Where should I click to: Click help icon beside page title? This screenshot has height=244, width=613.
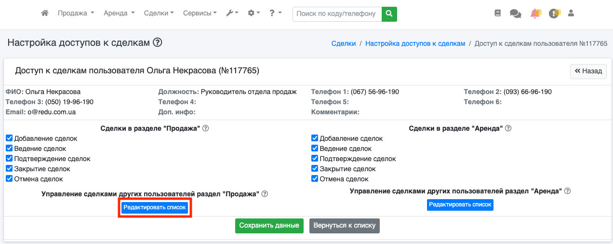pos(157,42)
